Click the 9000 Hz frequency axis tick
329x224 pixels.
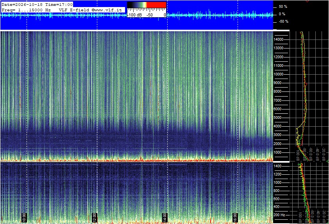pyautogui.click(x=277, y=83)
